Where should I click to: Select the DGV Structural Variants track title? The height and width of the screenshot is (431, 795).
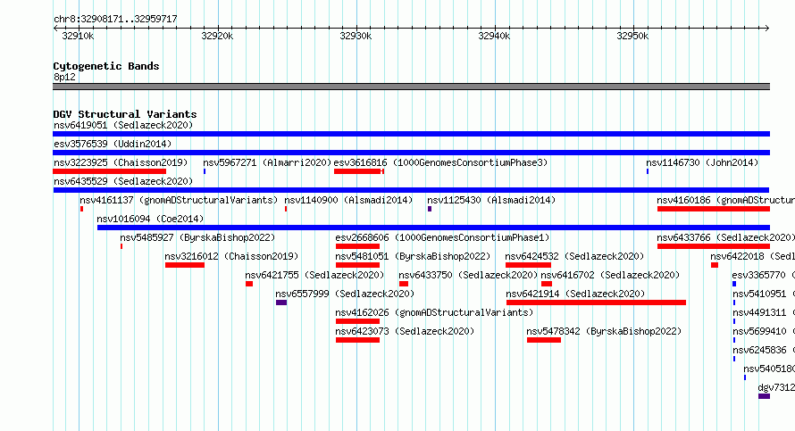(x=125, y=114)
